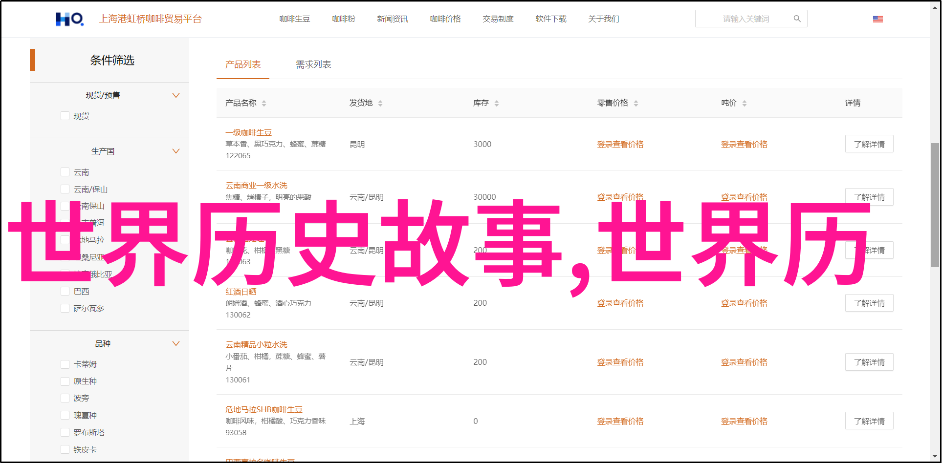The width and height of the screenshot is (942, 464).
Task: Sort by 吨价 column arrows
Action: (x=745, y=103)
